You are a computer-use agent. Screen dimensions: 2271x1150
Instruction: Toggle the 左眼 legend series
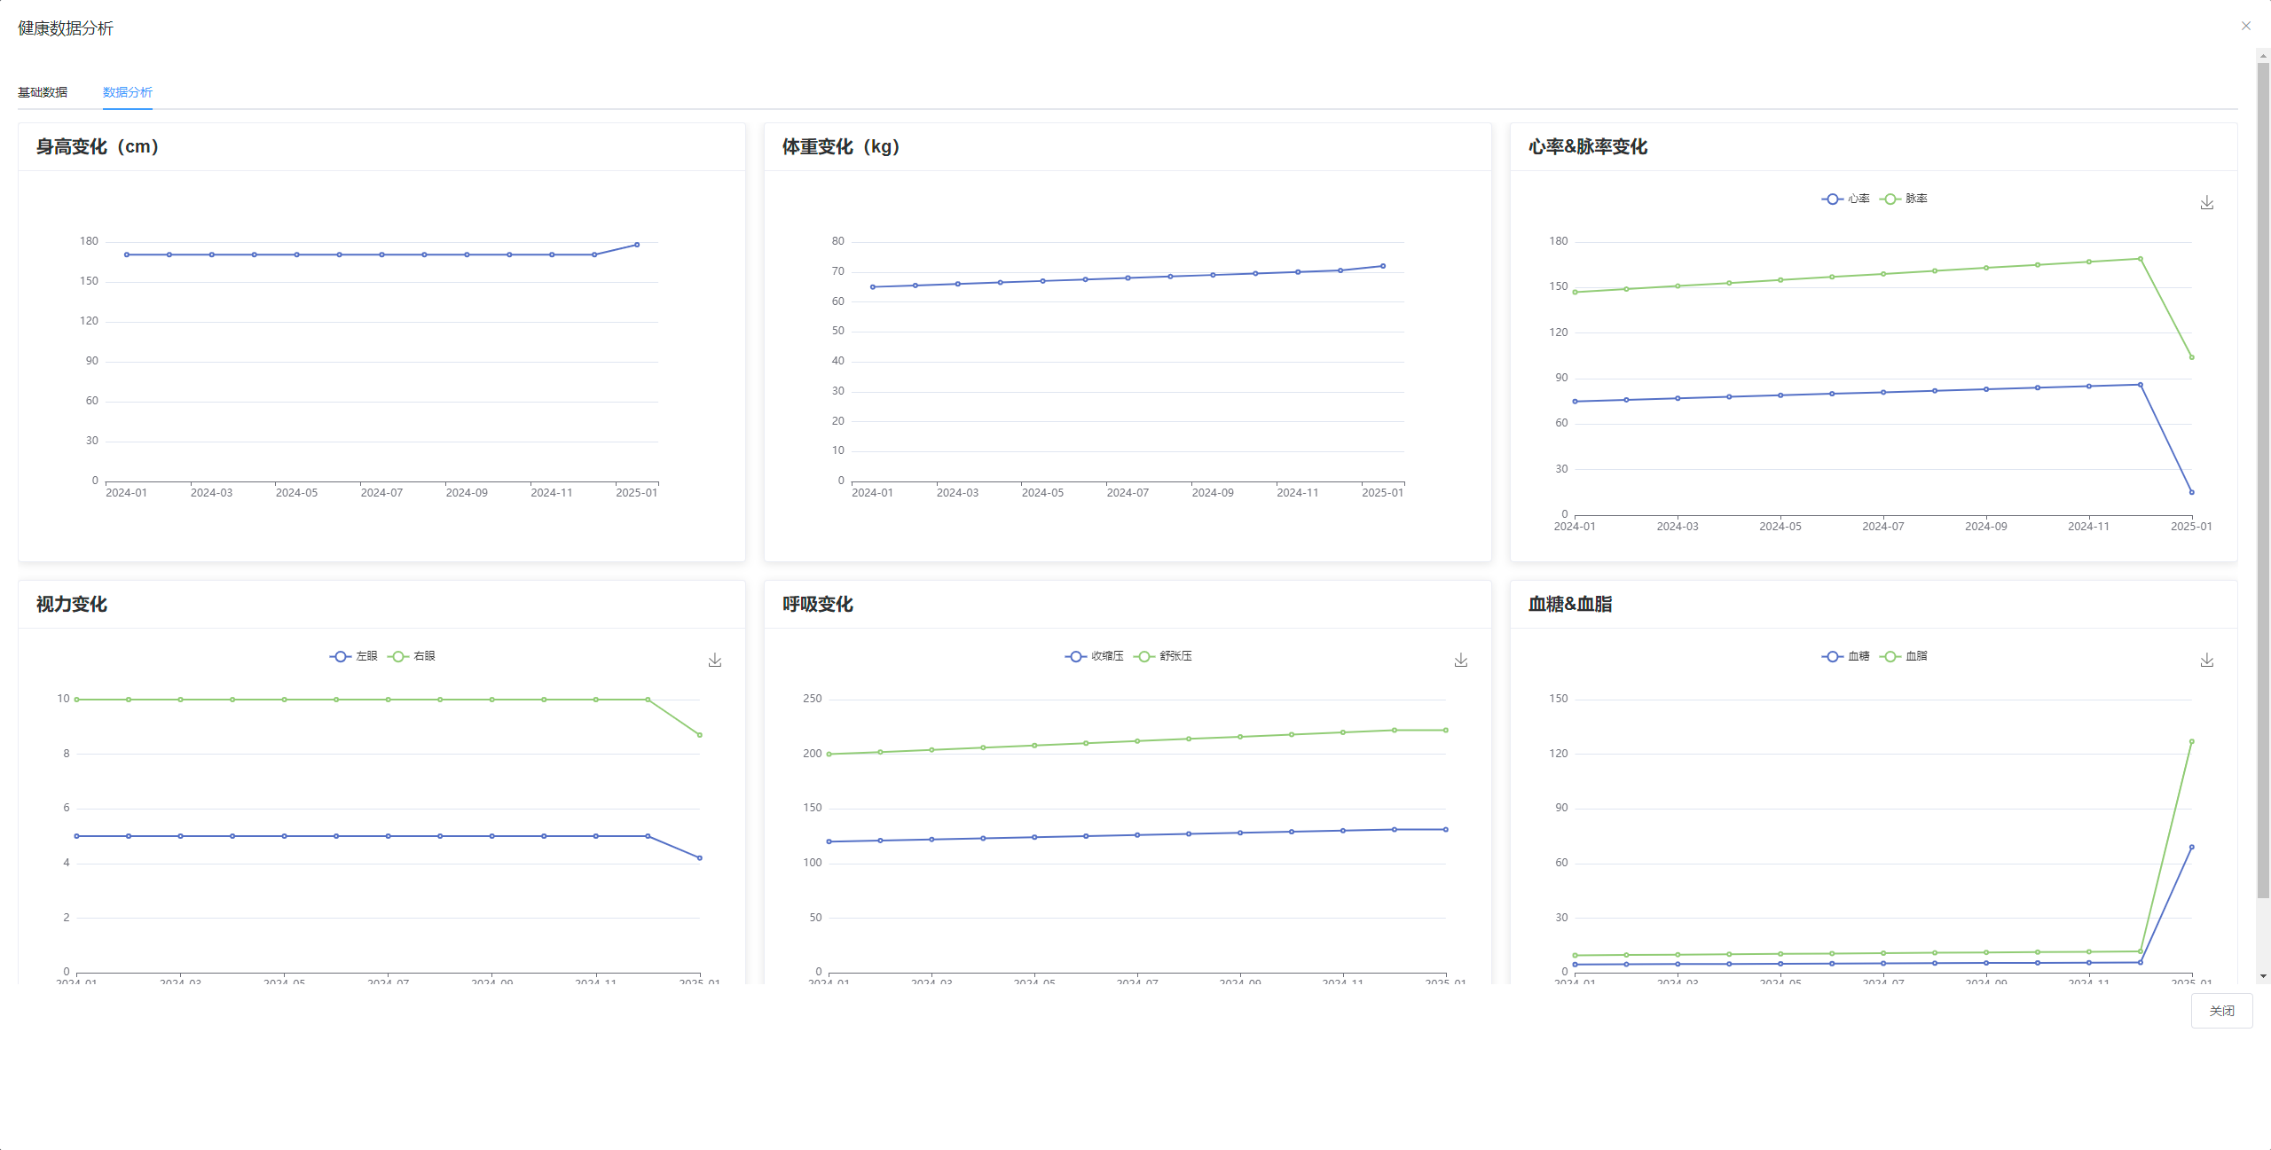[353, 656]
